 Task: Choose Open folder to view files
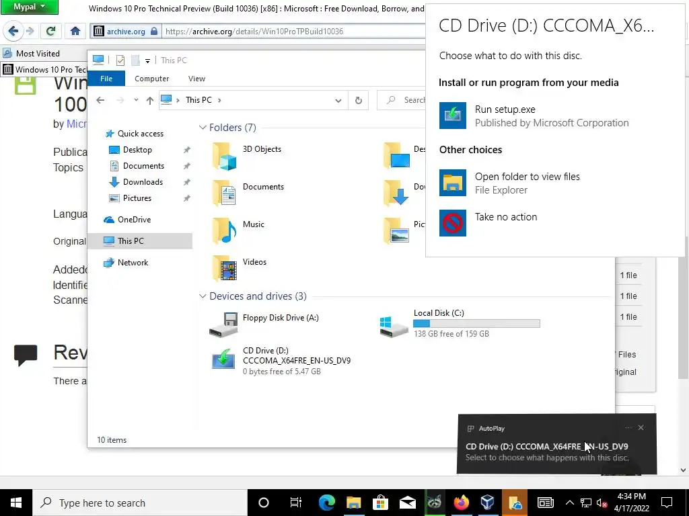pos(510,183)
